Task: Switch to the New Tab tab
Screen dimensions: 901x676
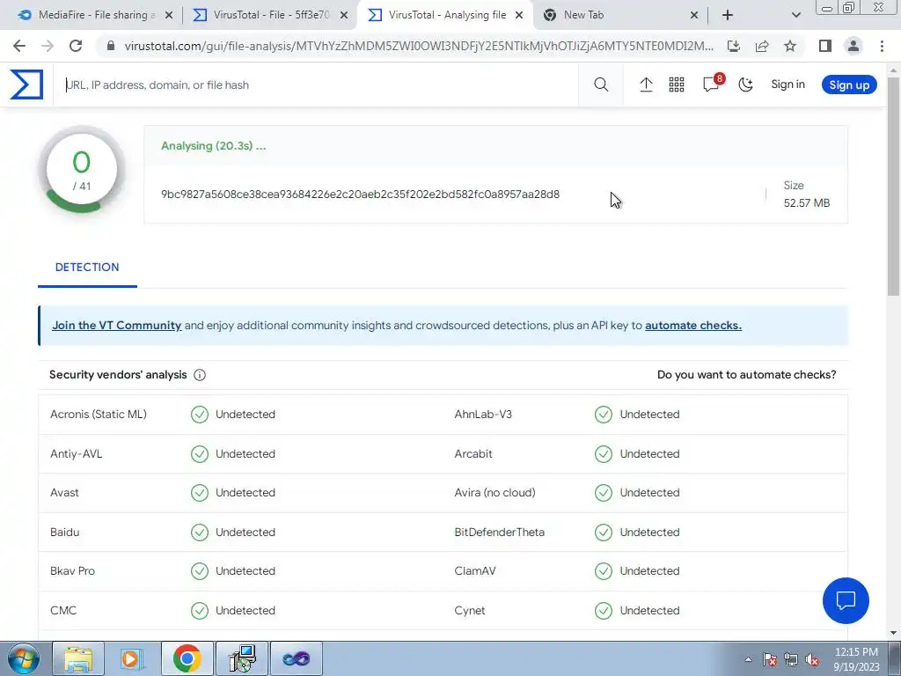Action: click(620, 15)
